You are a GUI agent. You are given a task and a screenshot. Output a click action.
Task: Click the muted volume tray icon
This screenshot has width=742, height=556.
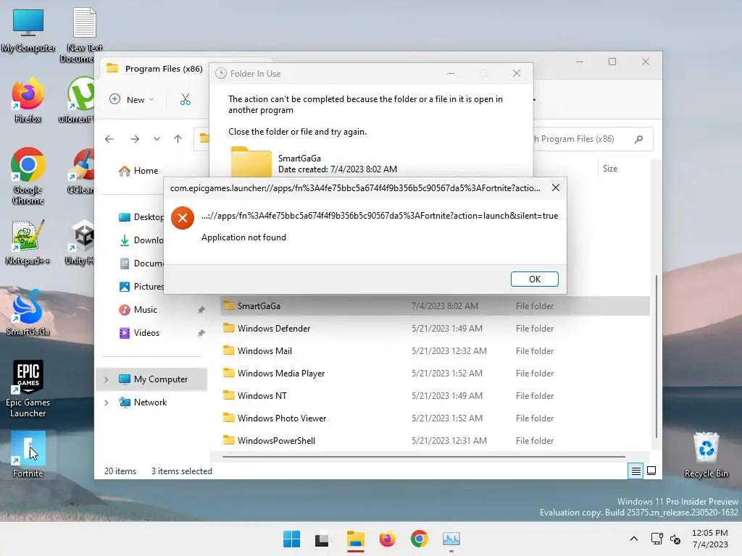[x=675, y=539]
